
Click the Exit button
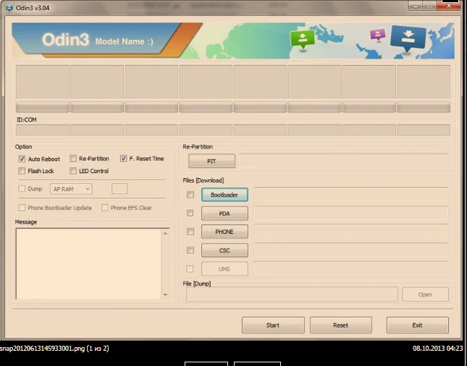coord(417,325)
